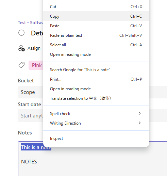
Task: Choose Paste from the context menu
Action: (x=96, y=26)
